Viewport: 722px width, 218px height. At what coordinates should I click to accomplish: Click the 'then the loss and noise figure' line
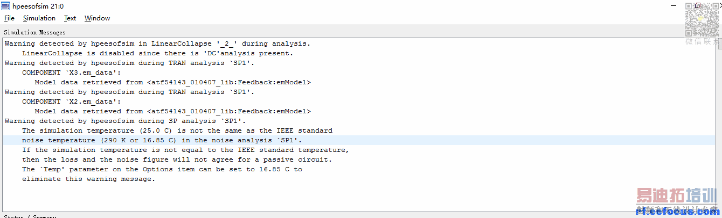pos(177,159)
